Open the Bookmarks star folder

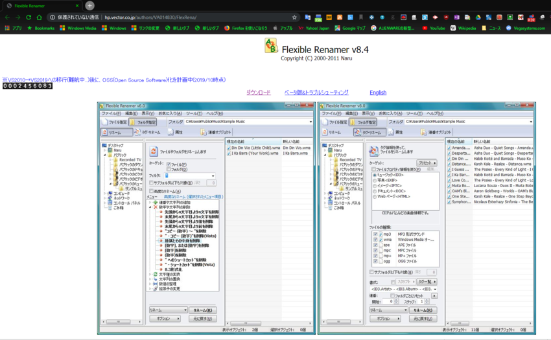tap(41, 28)
